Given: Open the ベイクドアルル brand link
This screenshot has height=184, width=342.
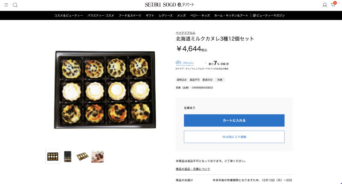Looking at the screenshot, I should pyautogui.click(x=185, y=33).
